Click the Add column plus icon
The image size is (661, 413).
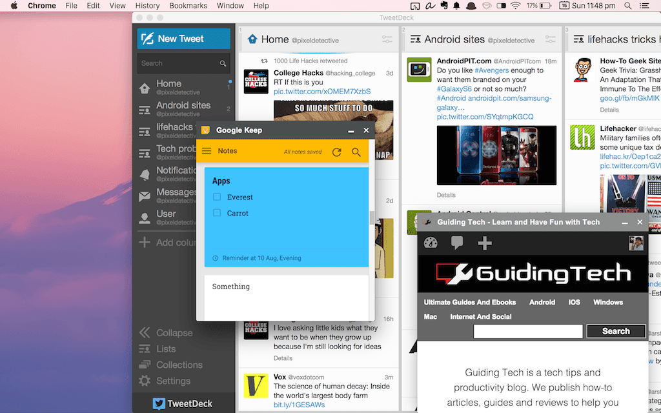[145, 243]
